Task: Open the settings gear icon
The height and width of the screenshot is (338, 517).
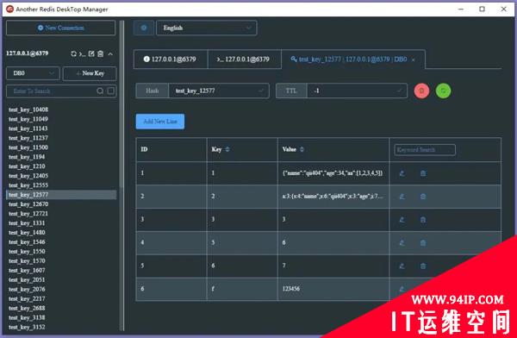Action: (x=144, y=28)
